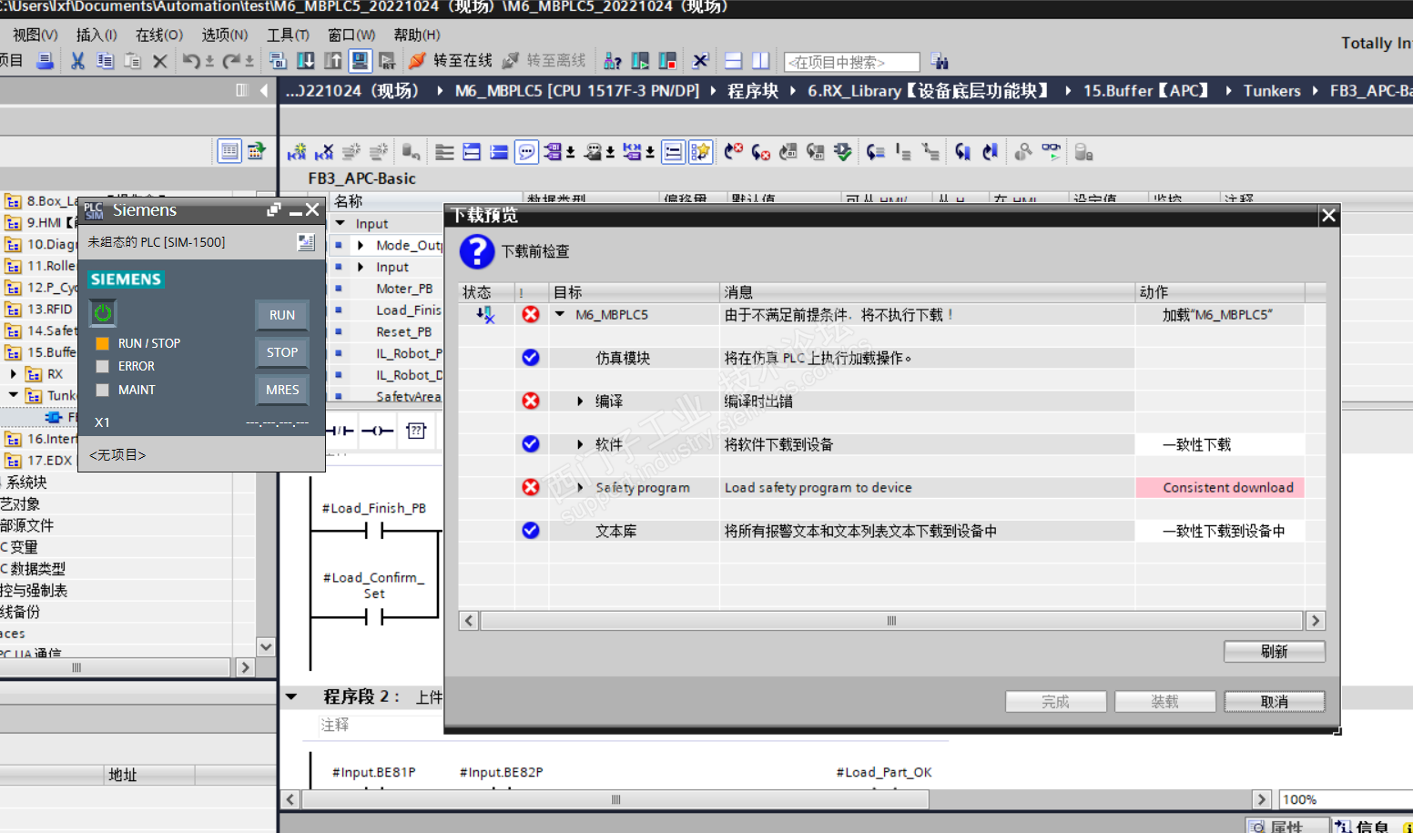Screen dimensions: 1413x833
Task: Collapse the Input section in interface table
Action: (341, 223)
